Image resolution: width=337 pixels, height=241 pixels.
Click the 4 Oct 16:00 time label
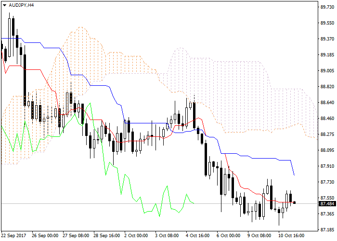pos(198,236)
